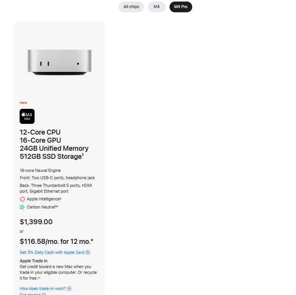296x295 pixels.
Task: Click the M4 Pro chip badge icon
Action: click(27, 116)
